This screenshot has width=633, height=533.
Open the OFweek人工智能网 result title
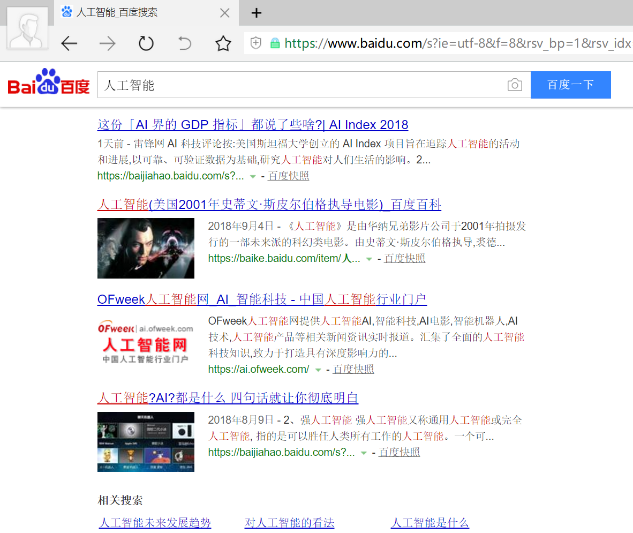262,299
